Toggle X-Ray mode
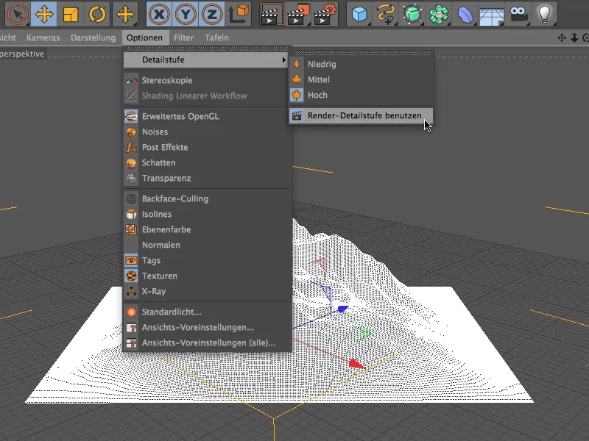Viewport: 589px width, 441px height. 206,291
